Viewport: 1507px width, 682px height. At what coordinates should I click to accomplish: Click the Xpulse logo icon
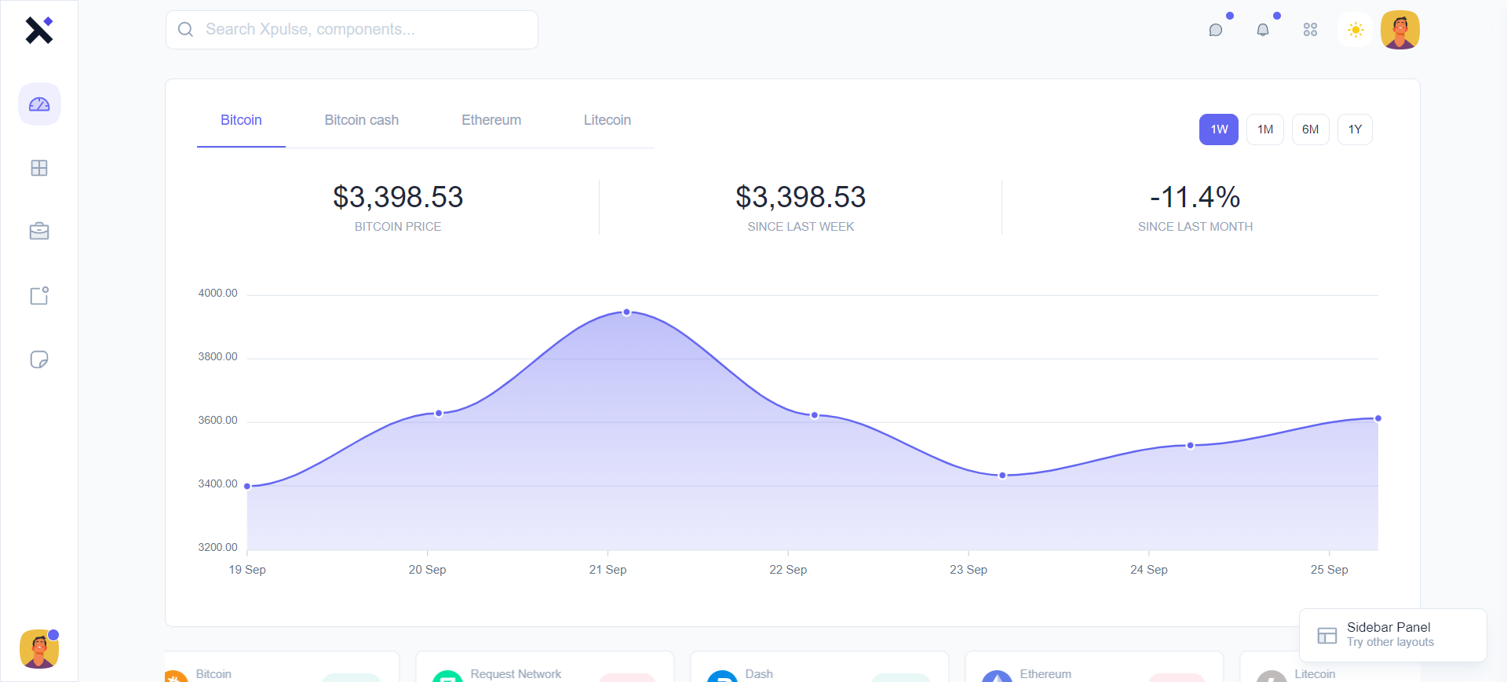38,30
